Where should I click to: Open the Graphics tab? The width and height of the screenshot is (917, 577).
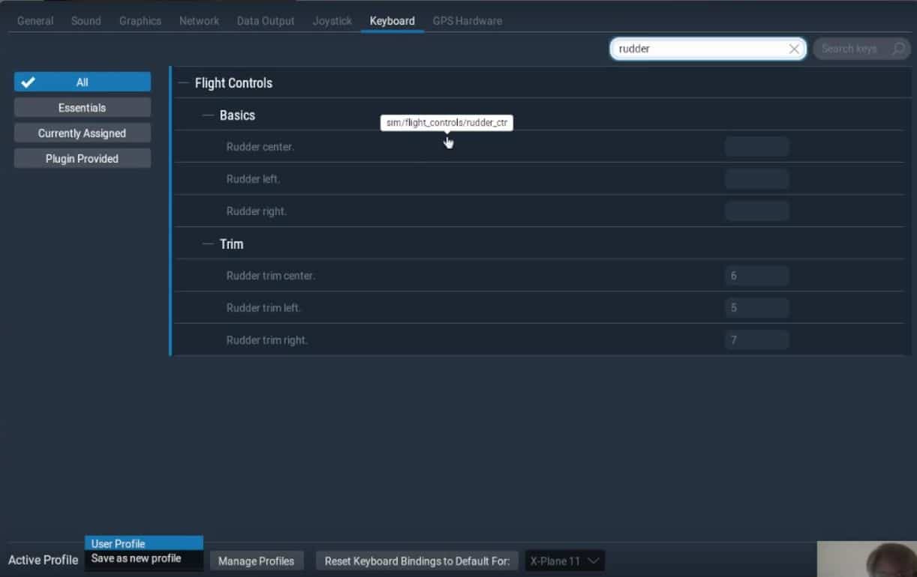pyautogui.click(x=140, y=21)
